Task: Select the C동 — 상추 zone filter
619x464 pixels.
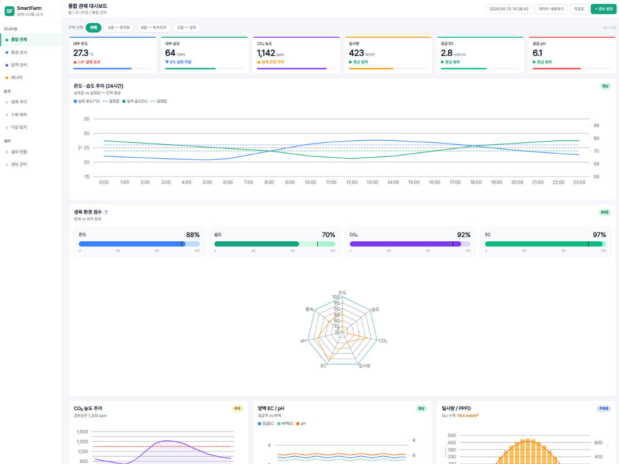Action: click(187, 28)
